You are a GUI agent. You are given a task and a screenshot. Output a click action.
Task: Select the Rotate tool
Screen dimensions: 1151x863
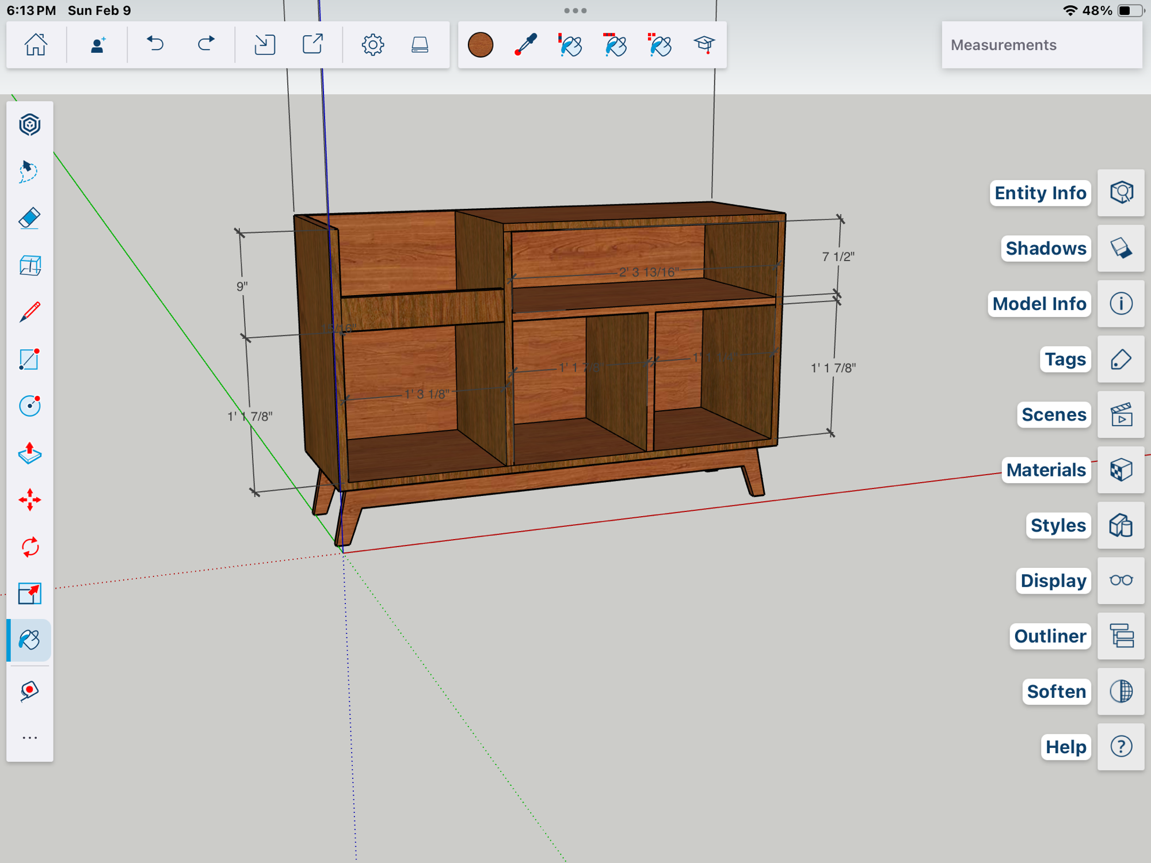(29, 547)
